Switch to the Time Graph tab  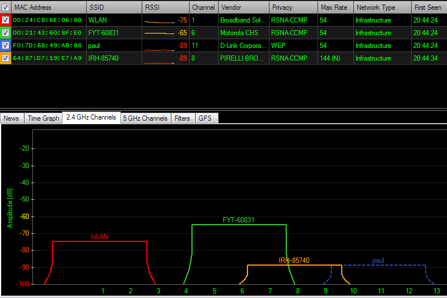tap(43, 118)
